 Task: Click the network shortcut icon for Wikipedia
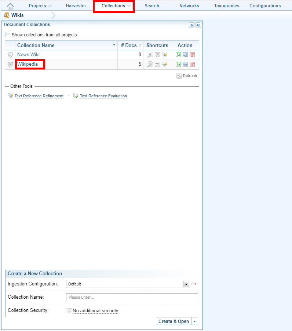point(157,64)
